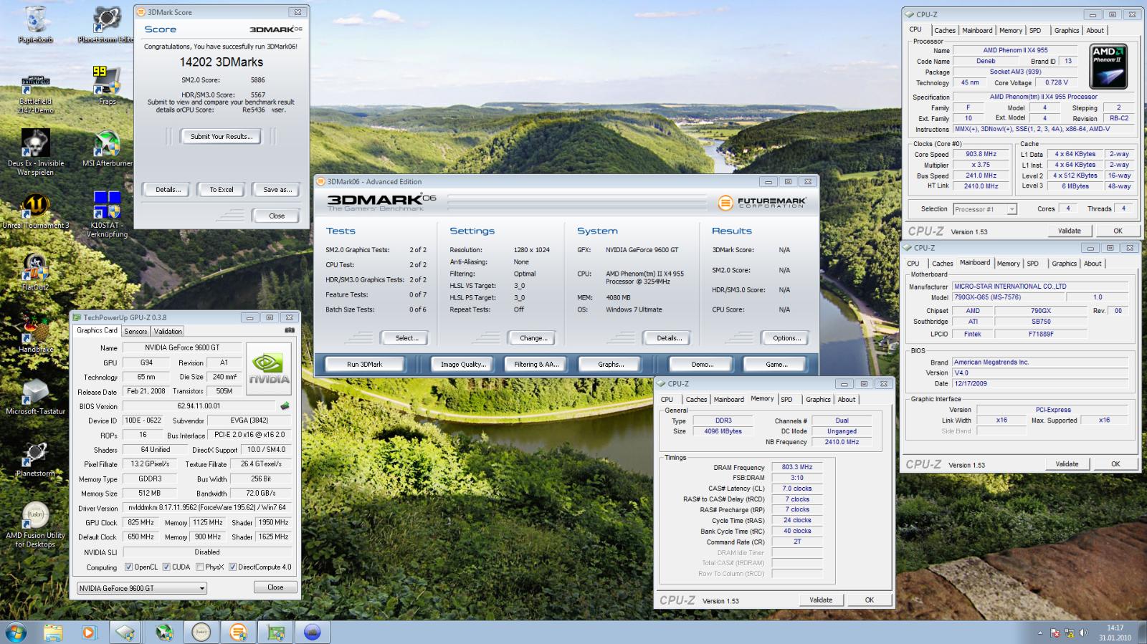Open the Microsoft-Tastatur desktop icon
The width and height of the screenshot is (1147, 644).
[x=35, y=396]
